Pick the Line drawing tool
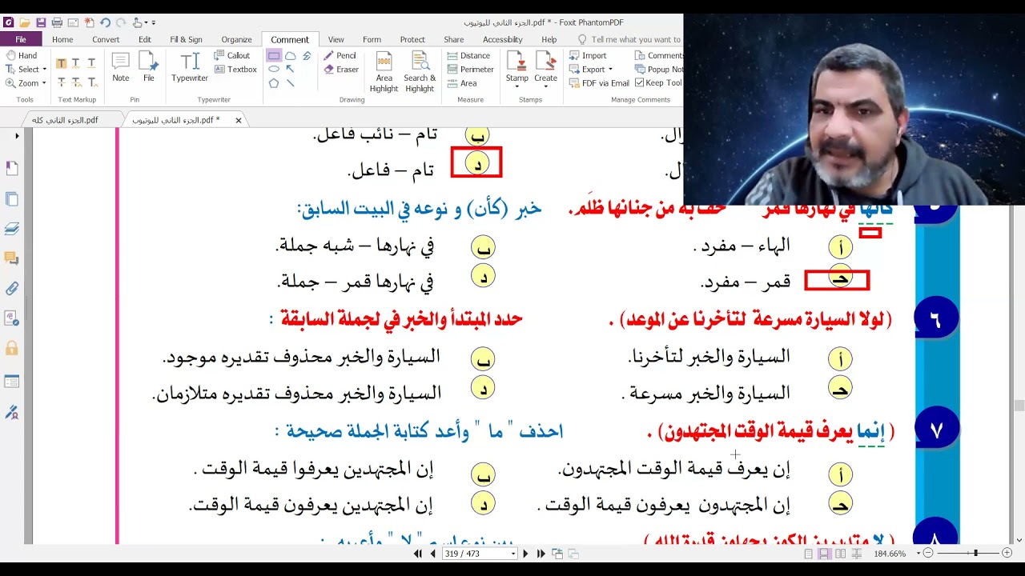 coord(291,82)
